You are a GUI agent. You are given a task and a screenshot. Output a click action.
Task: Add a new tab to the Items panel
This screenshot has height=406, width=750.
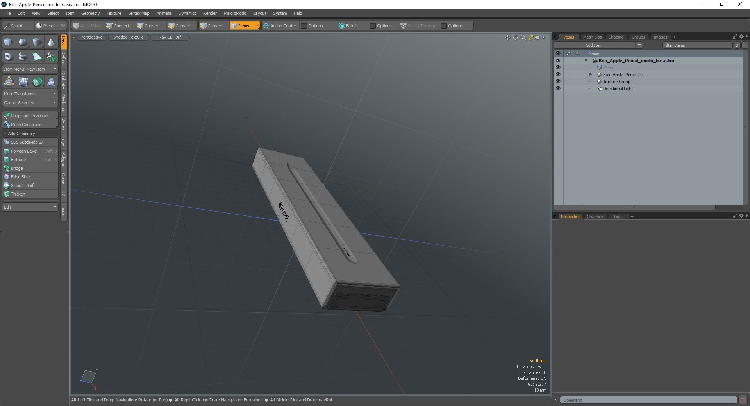point(674,37)
